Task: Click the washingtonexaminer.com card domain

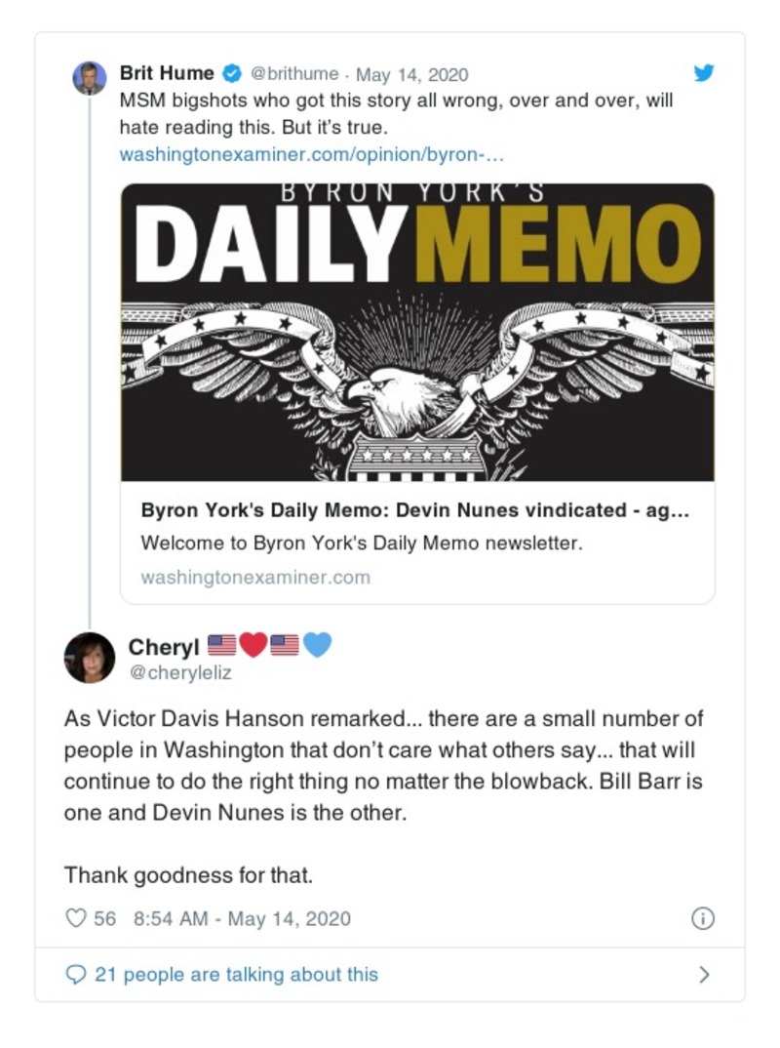Action: pos(255,577)
